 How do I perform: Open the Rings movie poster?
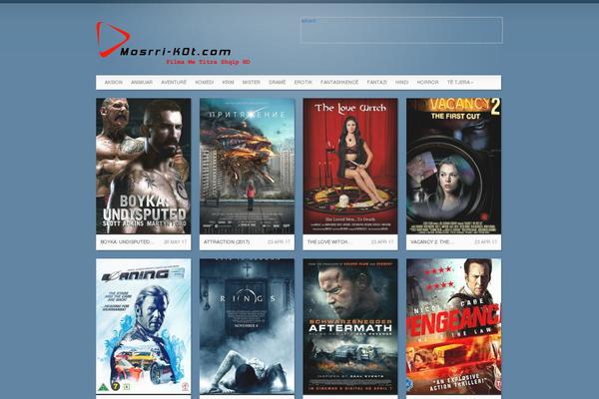[x=247, y=326]
